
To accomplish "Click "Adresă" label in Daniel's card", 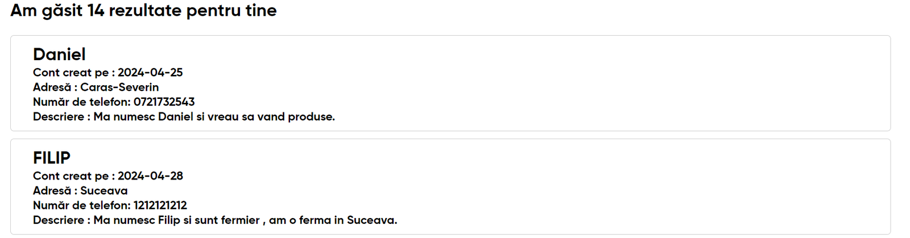I will tap(52, 87).
